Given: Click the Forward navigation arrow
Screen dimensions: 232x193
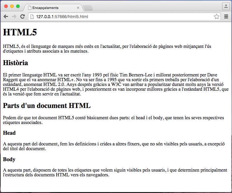Looking at the screenshot, I should 14,17.
